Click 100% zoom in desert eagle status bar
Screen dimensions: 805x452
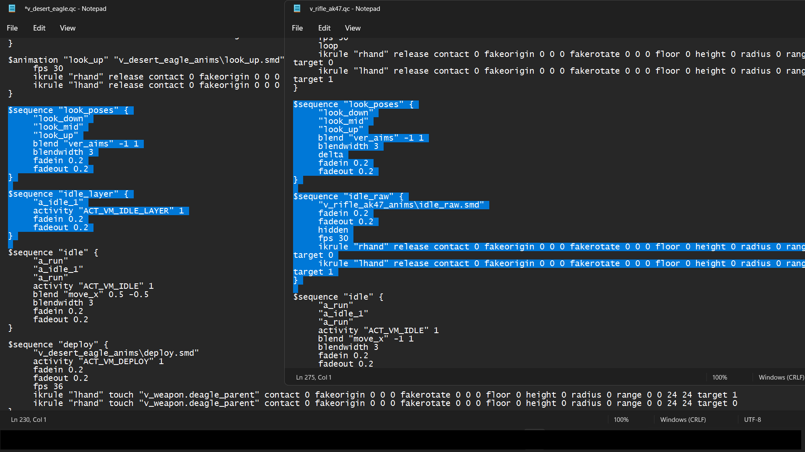pyautogui.click(x=621, y=419)
